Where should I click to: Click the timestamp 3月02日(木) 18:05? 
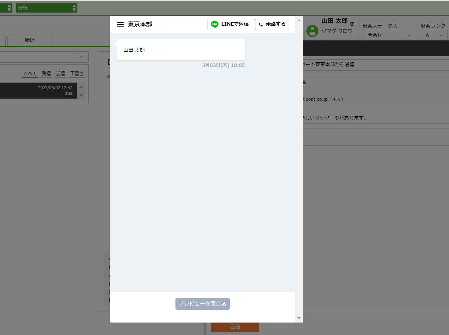pyautogui.click(x=223, y=65)
